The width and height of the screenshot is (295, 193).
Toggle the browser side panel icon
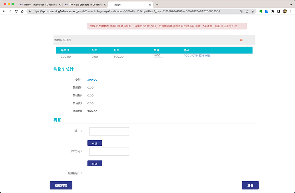279,11
